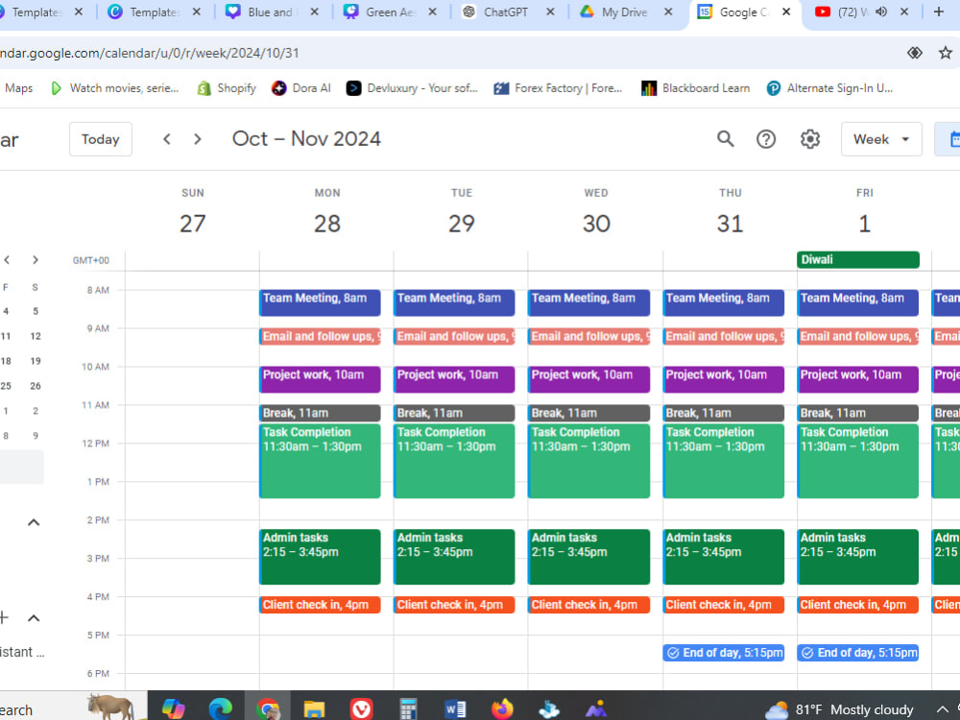960x720 pixels.
Task: Click the extension icon in address bar
Action: click(x=915, y=53)
